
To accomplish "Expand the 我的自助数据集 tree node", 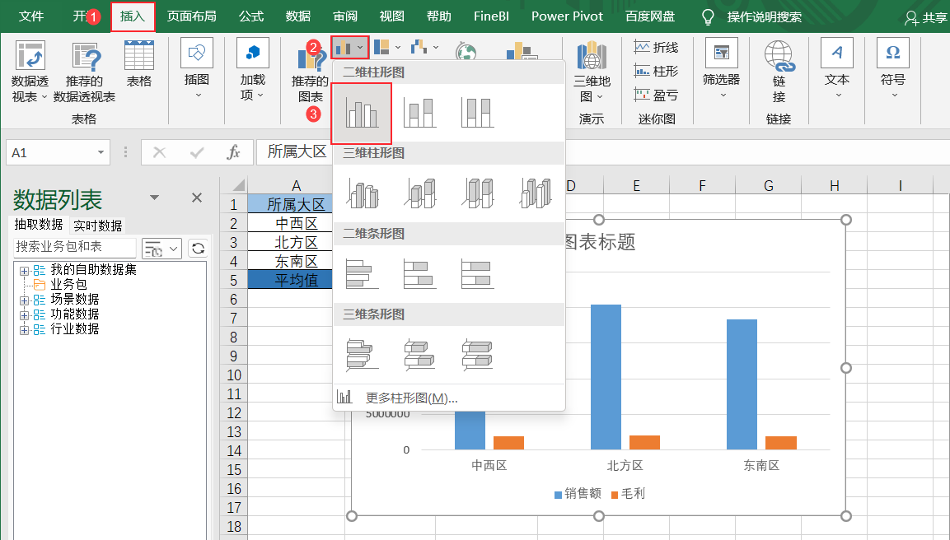I will pyautogui.click(x=24, y=271).
